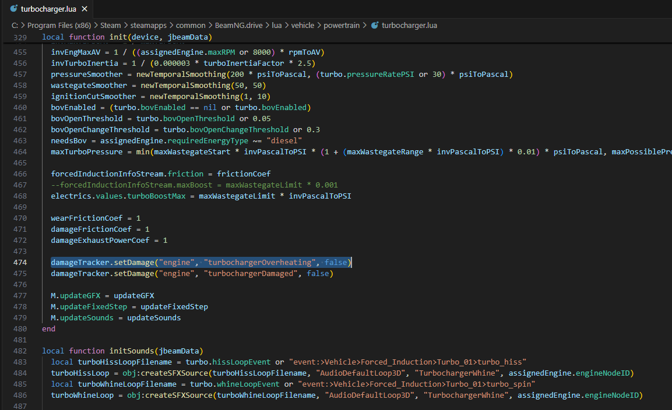
Task: Open the lua breadcrumb folder
Action: coord(277,25)
